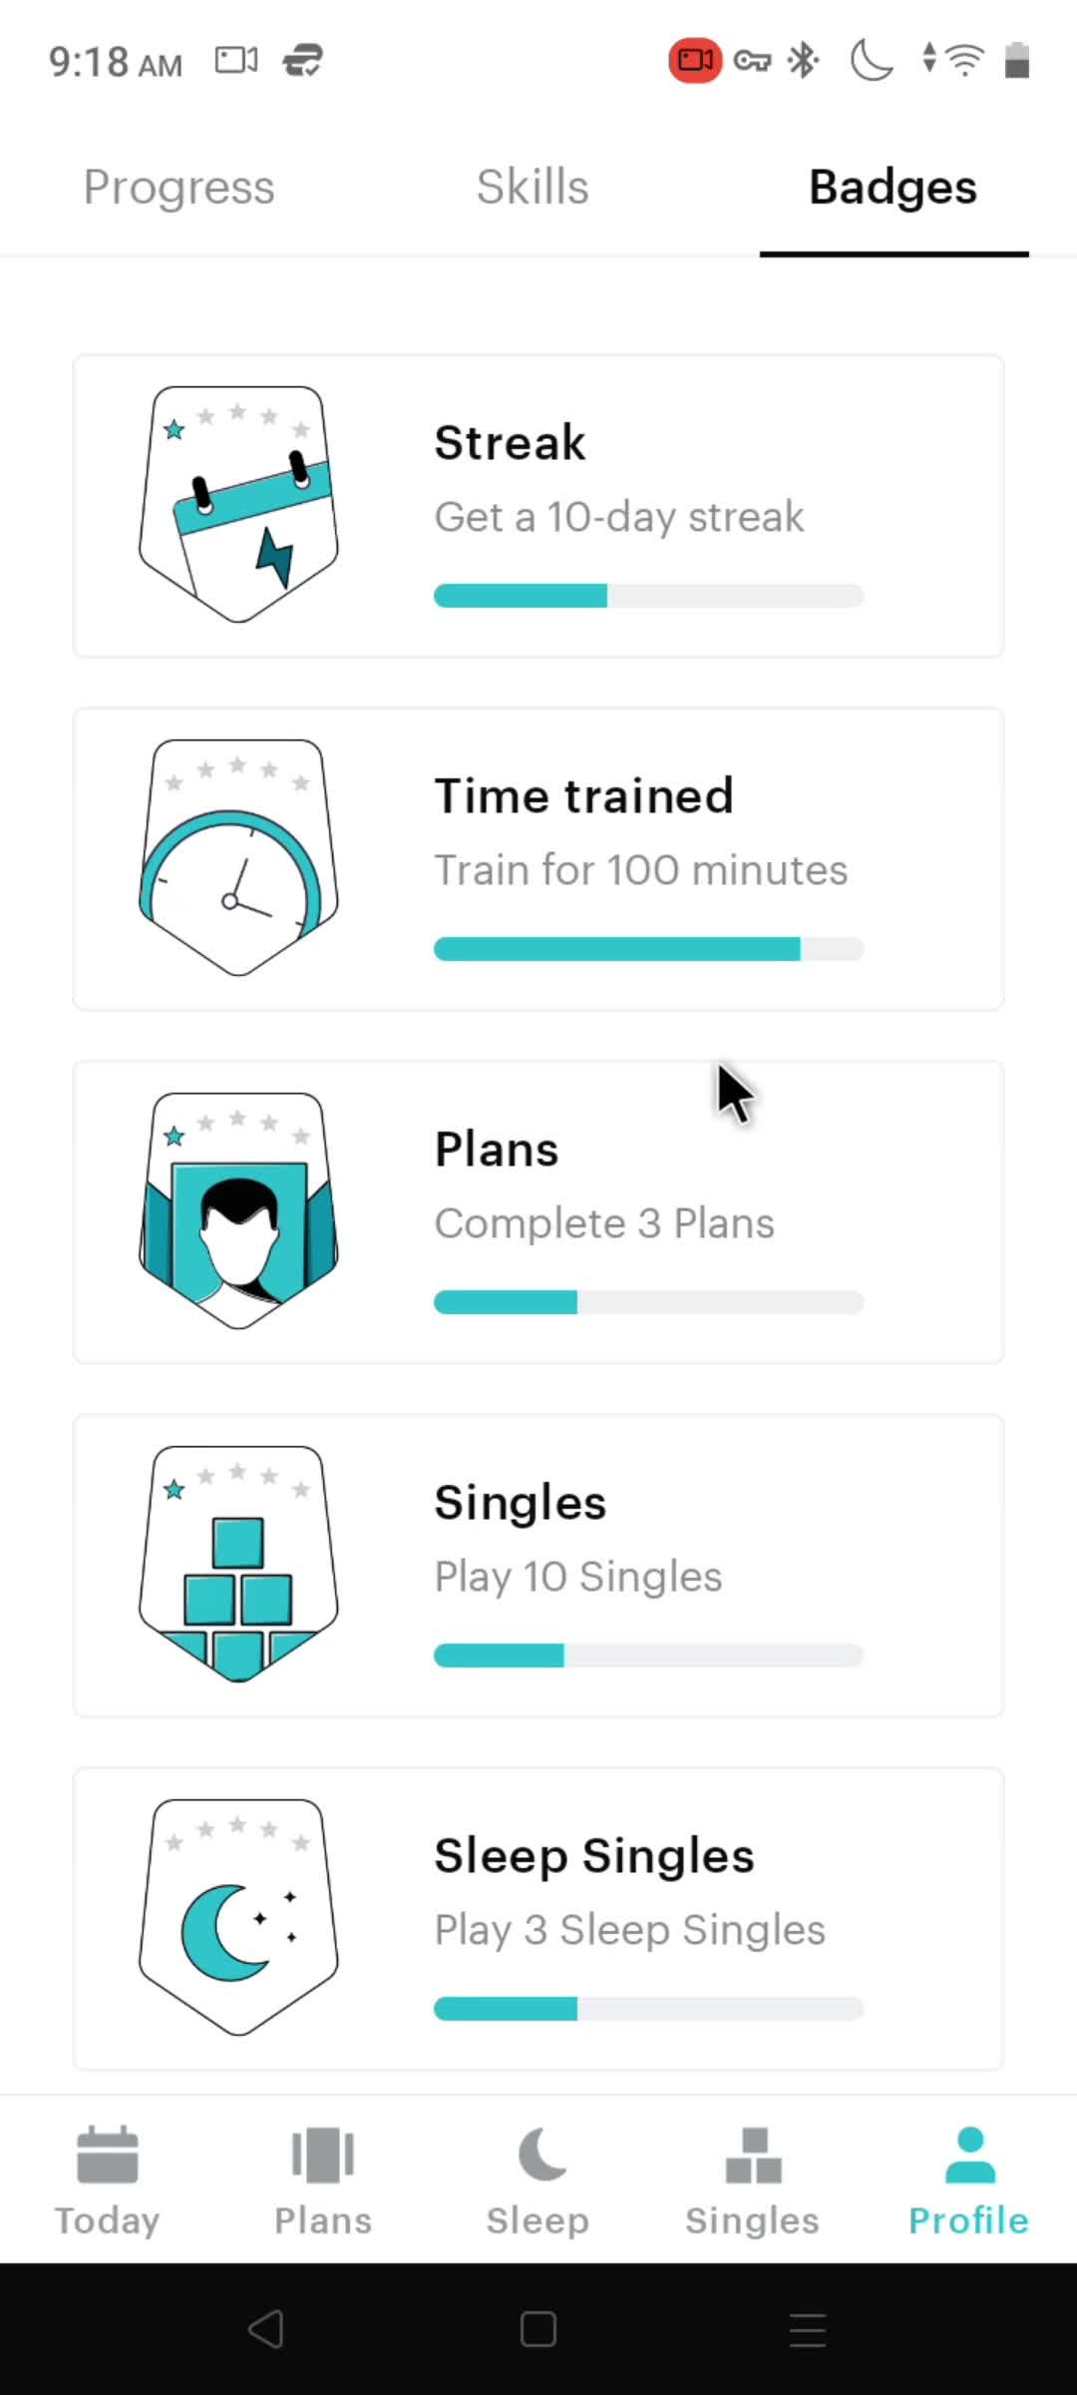Open the 'Complete 3 Plans' badge card

click(538, 1212)
